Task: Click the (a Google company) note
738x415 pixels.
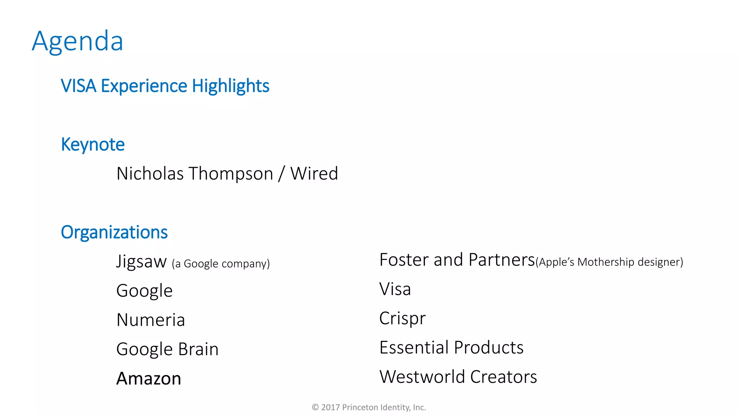Action: click(x=221, y=264)
